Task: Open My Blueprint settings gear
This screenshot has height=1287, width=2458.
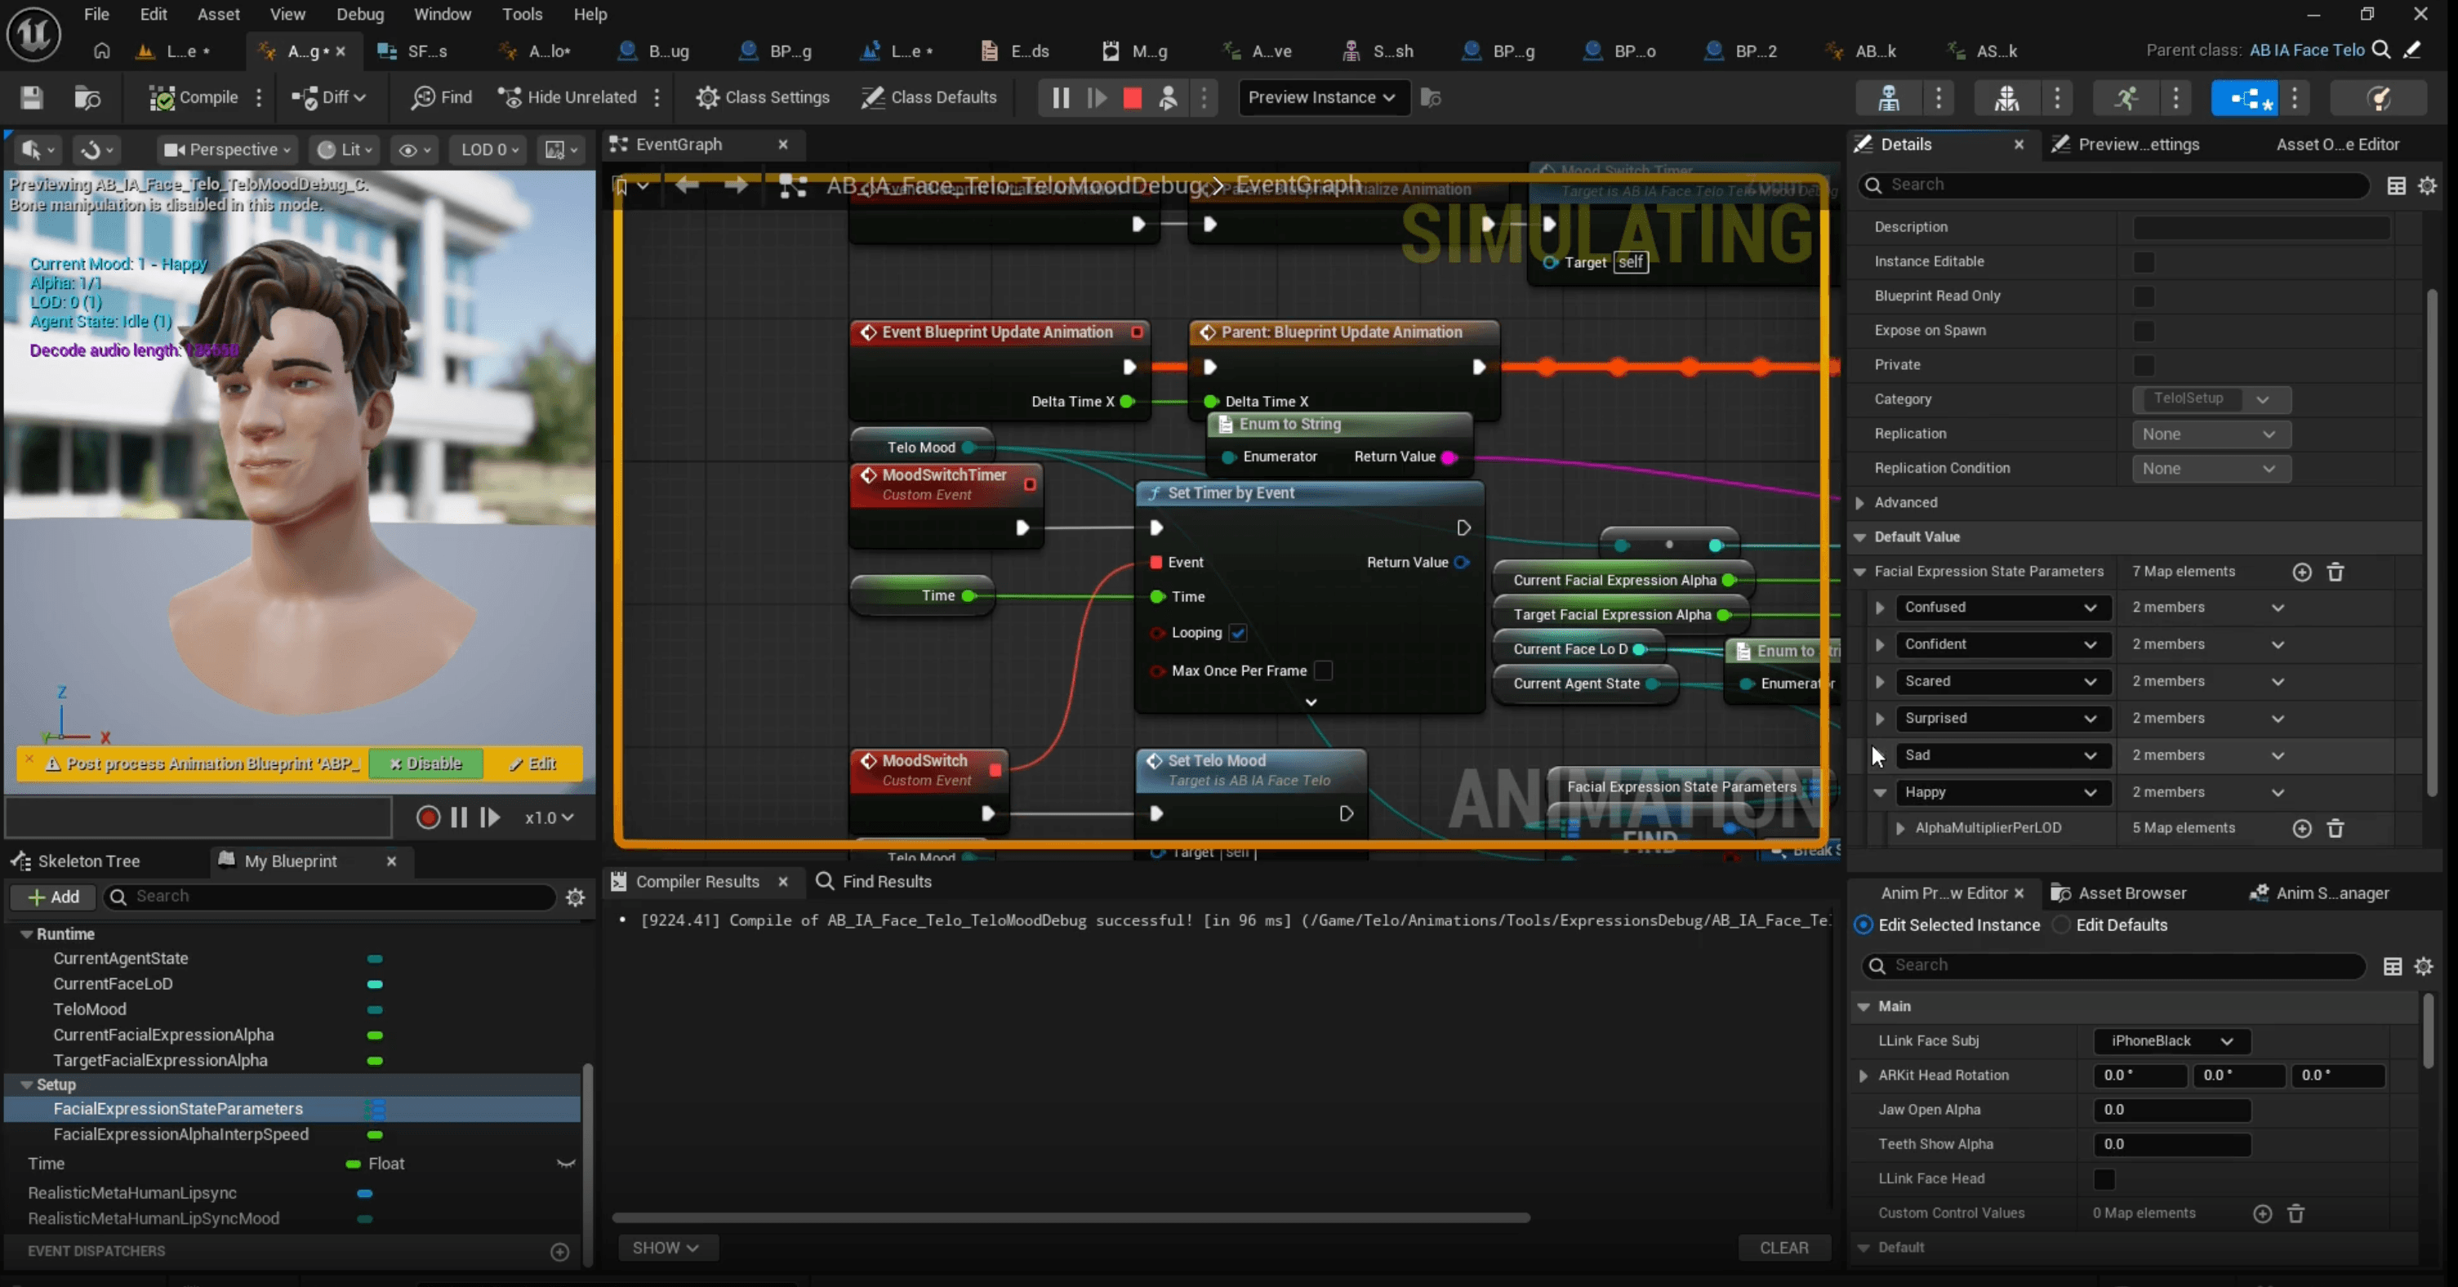Action: point(576,897)
